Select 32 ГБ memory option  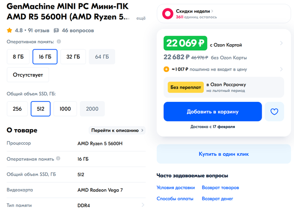73,57
